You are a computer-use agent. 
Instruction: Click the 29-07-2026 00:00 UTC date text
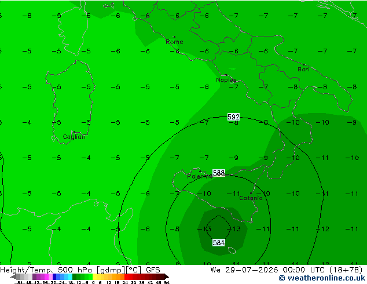(x=276, y=270)
